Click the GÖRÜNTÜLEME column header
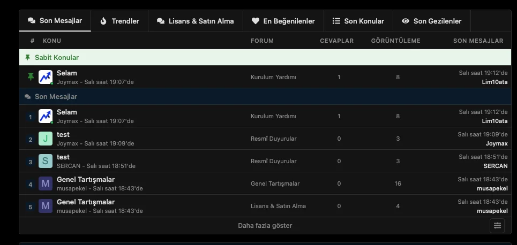Screen dimensions: 517x245 (x=395, y=41)
